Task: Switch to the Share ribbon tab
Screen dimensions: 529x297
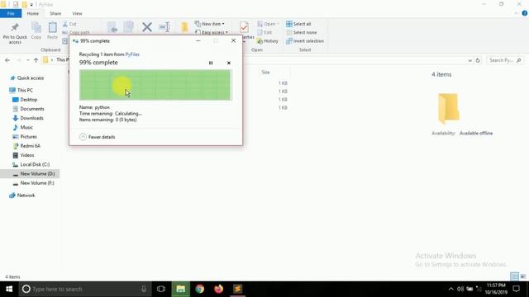Action: coord(55,13)
